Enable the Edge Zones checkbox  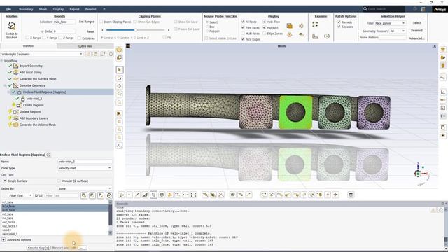[x=265, y=34]
